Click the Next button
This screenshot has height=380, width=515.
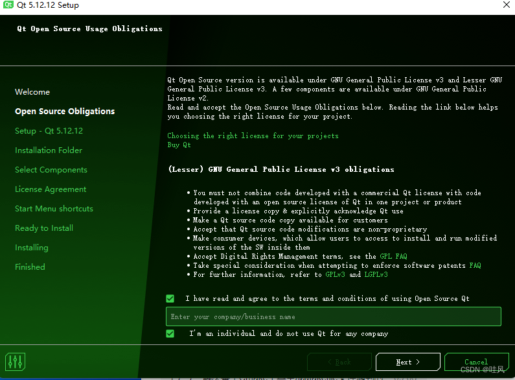(x=407, y=362)
